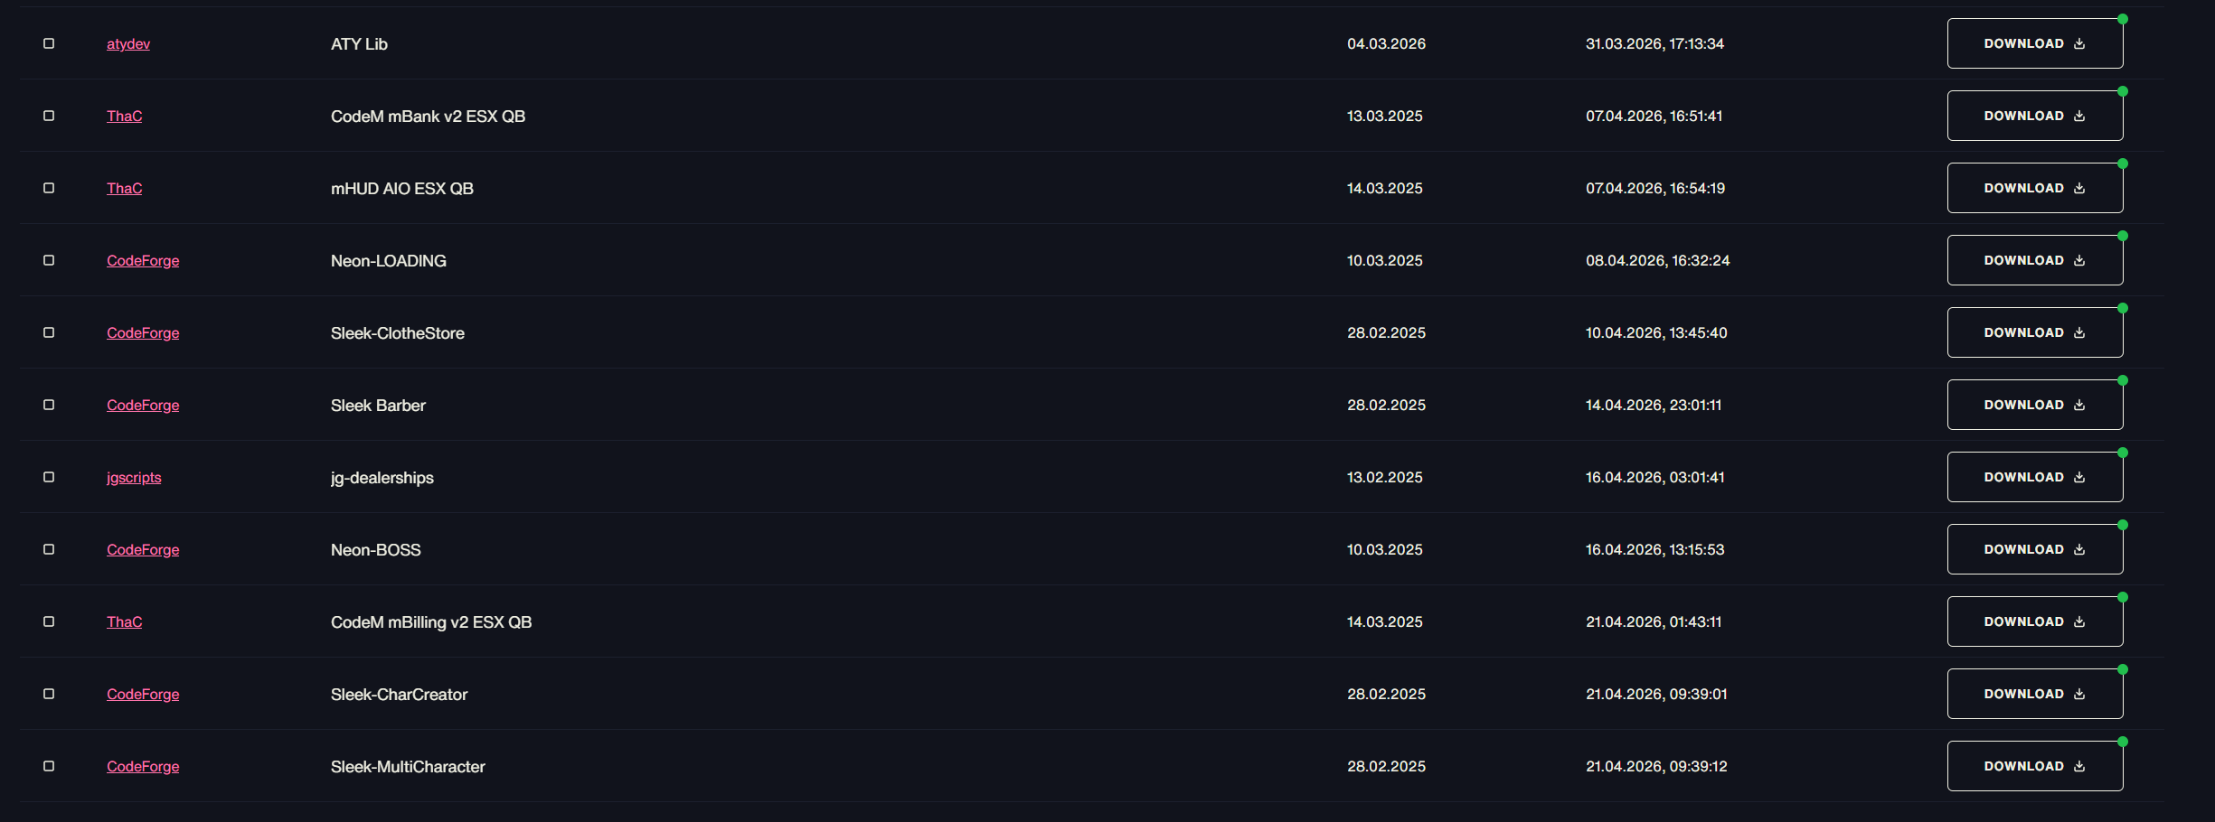
Task: Open ThaC link beside mHUD AIO ESX QB
Action: (x=124, y=188)
